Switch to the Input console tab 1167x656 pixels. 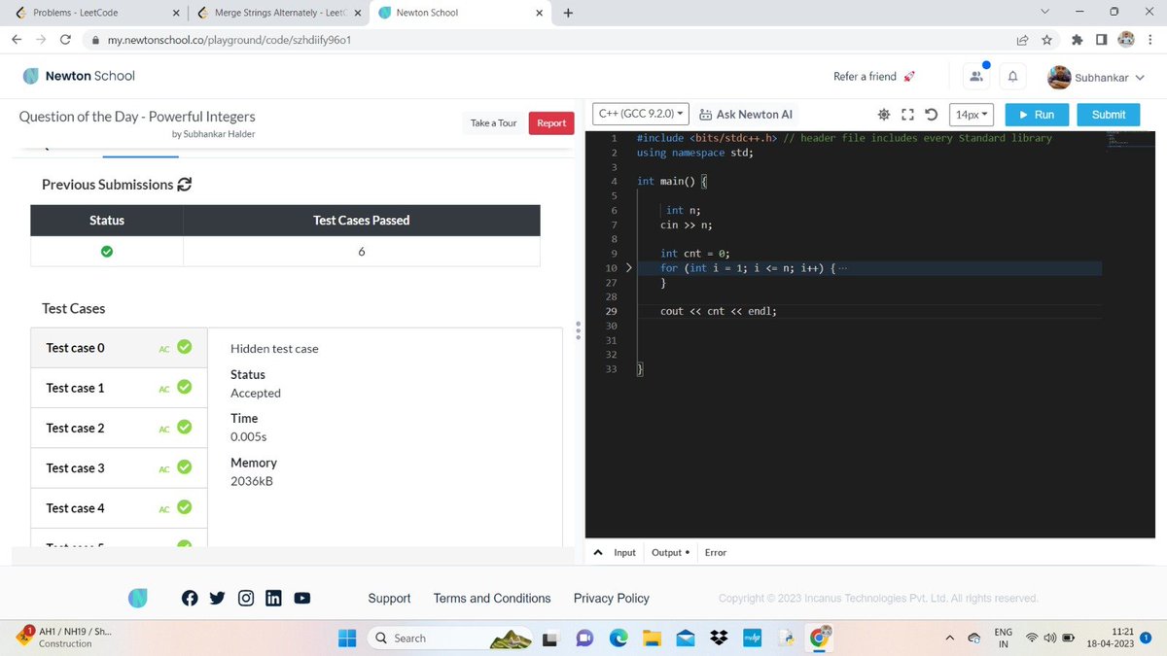click(x=624, y=552)
